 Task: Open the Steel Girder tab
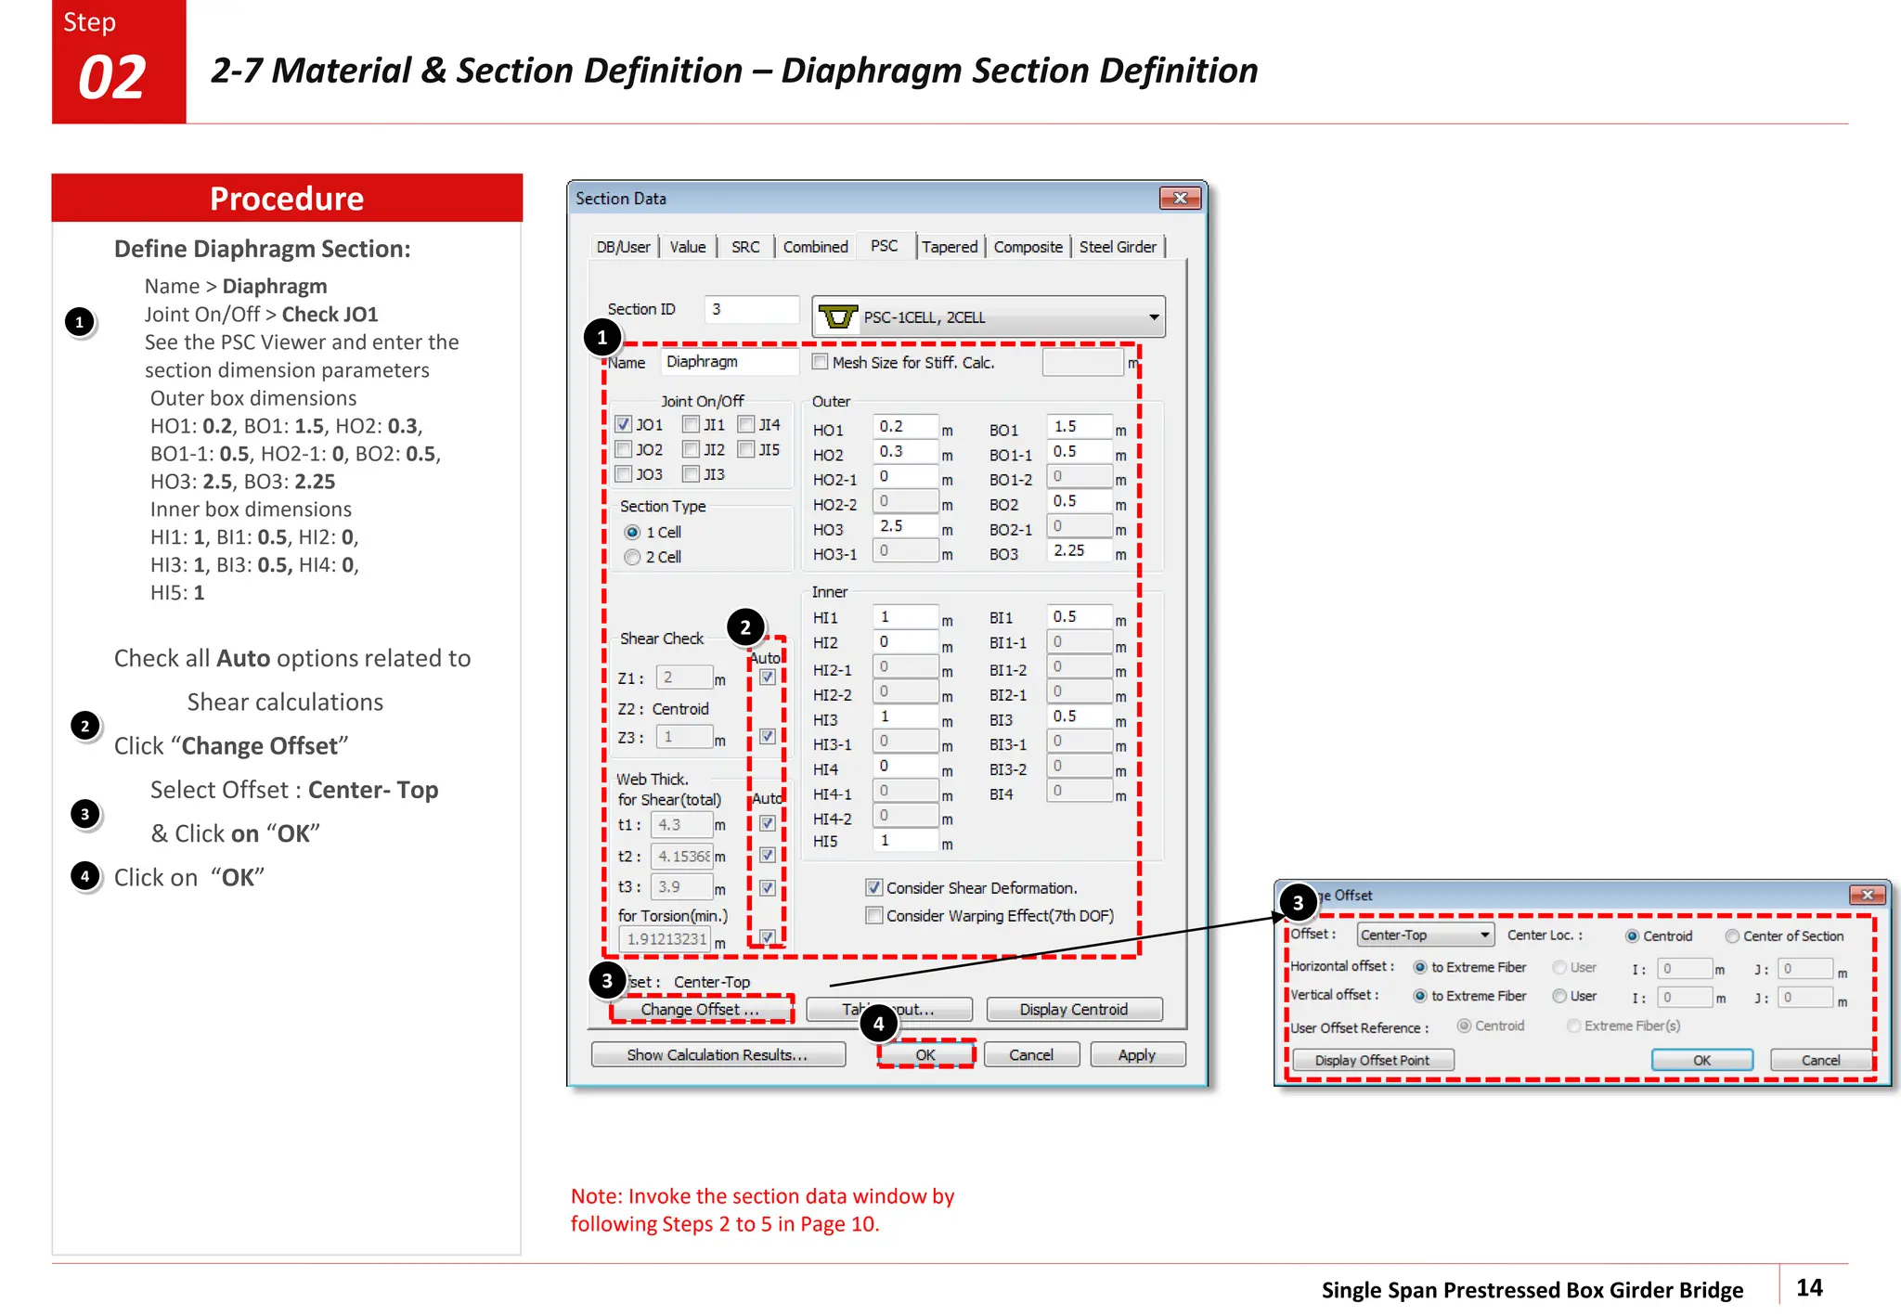(1117, 247)
